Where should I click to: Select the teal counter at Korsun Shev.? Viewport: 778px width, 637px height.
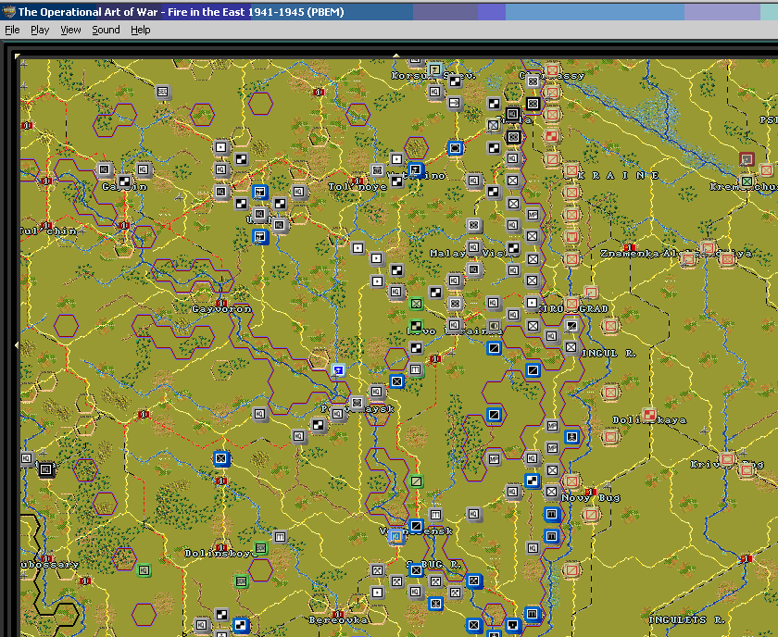point(435,69)
